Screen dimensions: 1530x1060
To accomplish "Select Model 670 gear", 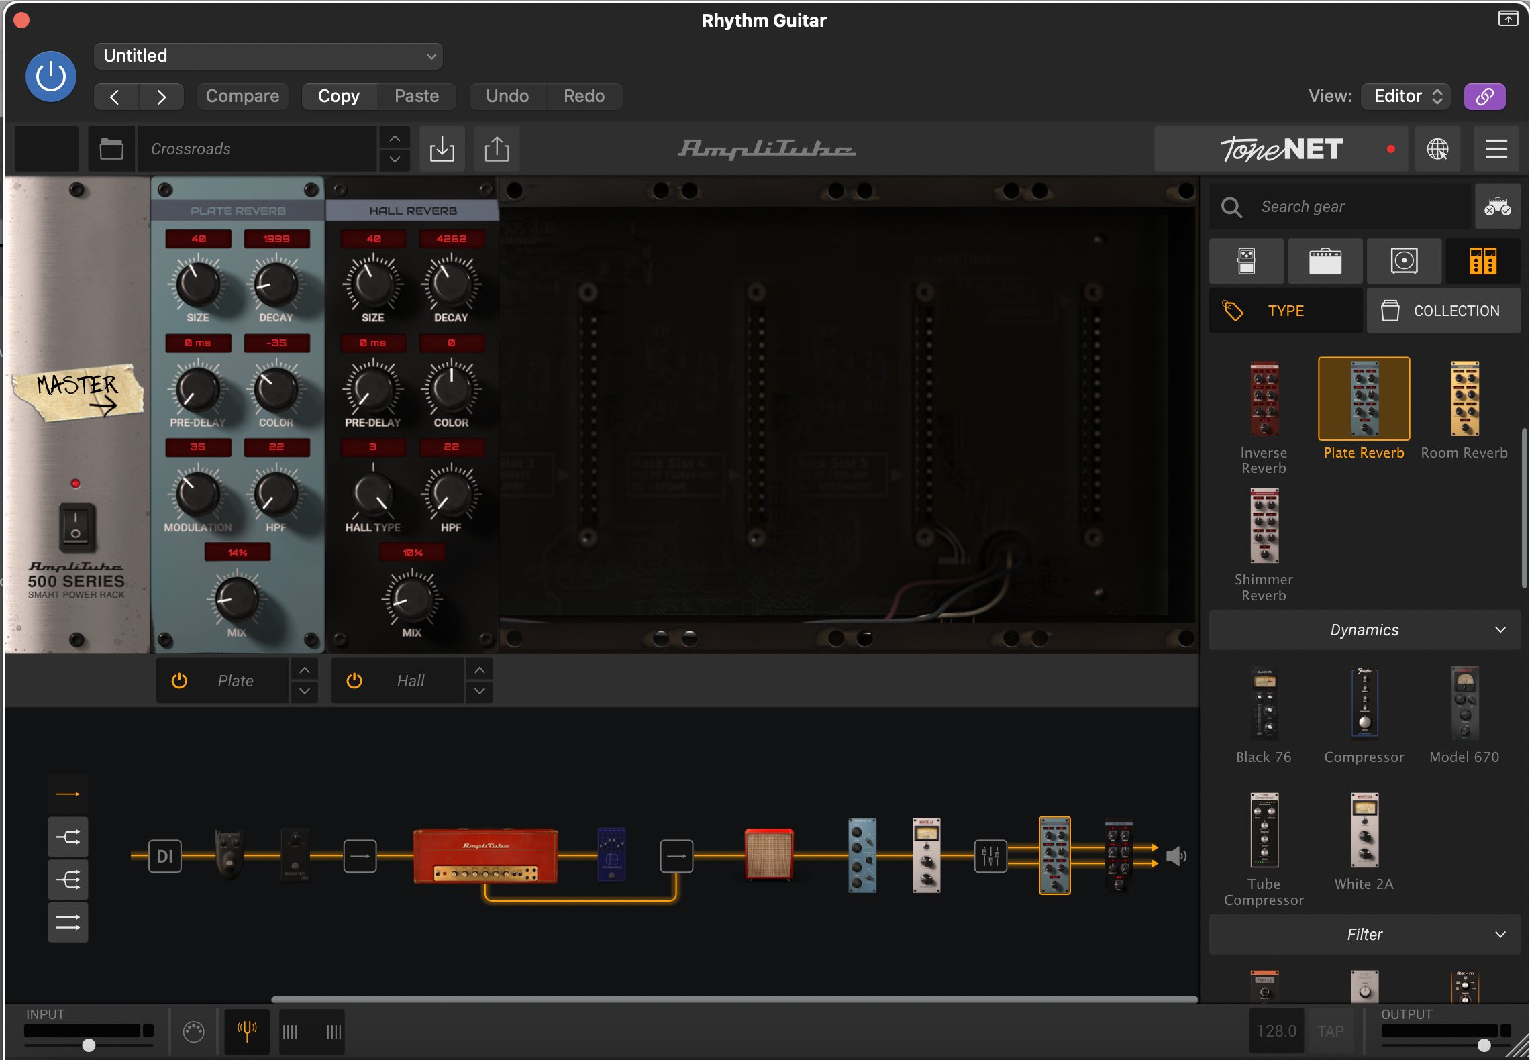I will pos(1464,703).
